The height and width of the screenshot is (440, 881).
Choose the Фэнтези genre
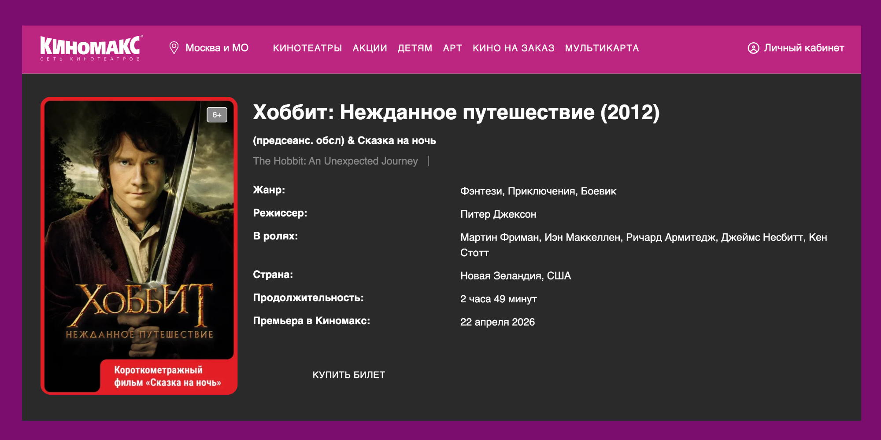pos(481,191)
